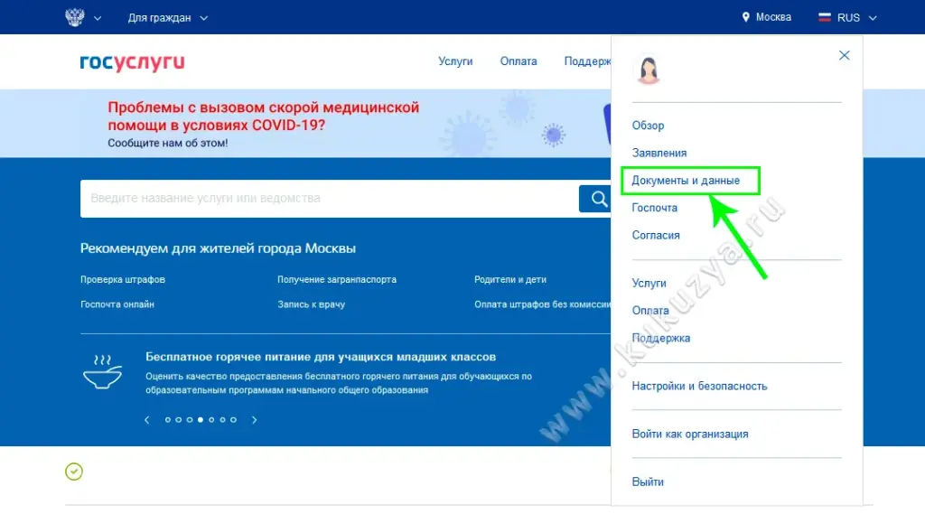Select Настройки и безопасность in menu

(x=699, y=386)
